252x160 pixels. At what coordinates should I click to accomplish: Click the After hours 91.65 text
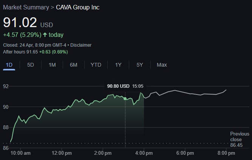click(x=20, y=52)
